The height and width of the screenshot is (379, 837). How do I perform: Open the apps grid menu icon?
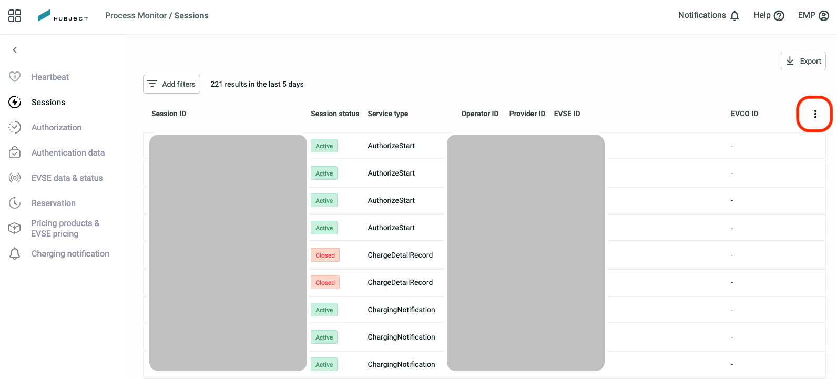(15, 16)
